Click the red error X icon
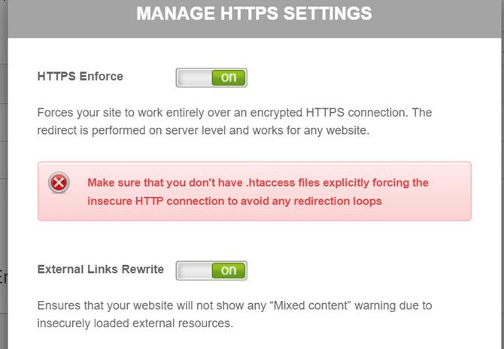 (x=59, y=183)
